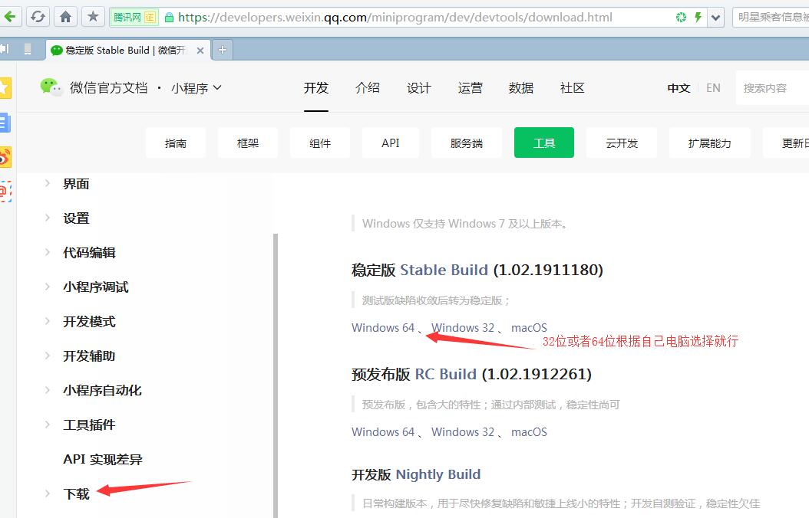Click the 微信官方文档 title link

(x=108, y=88)
